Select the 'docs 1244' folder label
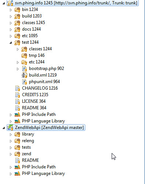This screenshot has width=145, height=184. tap(31, 29)
